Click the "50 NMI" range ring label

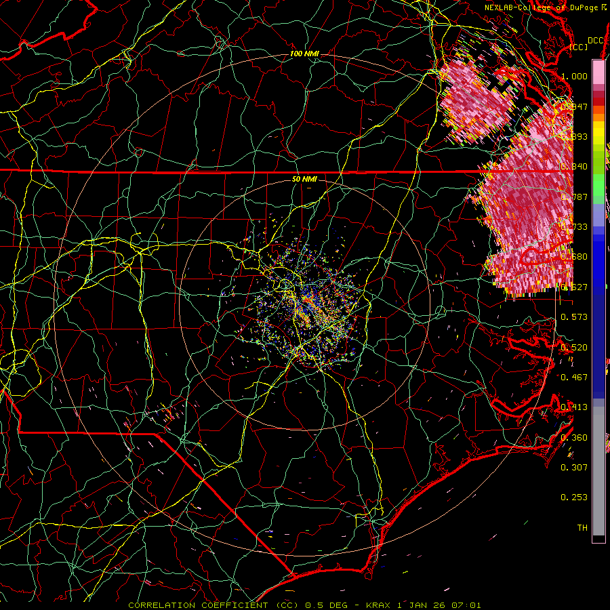(304, 179)
